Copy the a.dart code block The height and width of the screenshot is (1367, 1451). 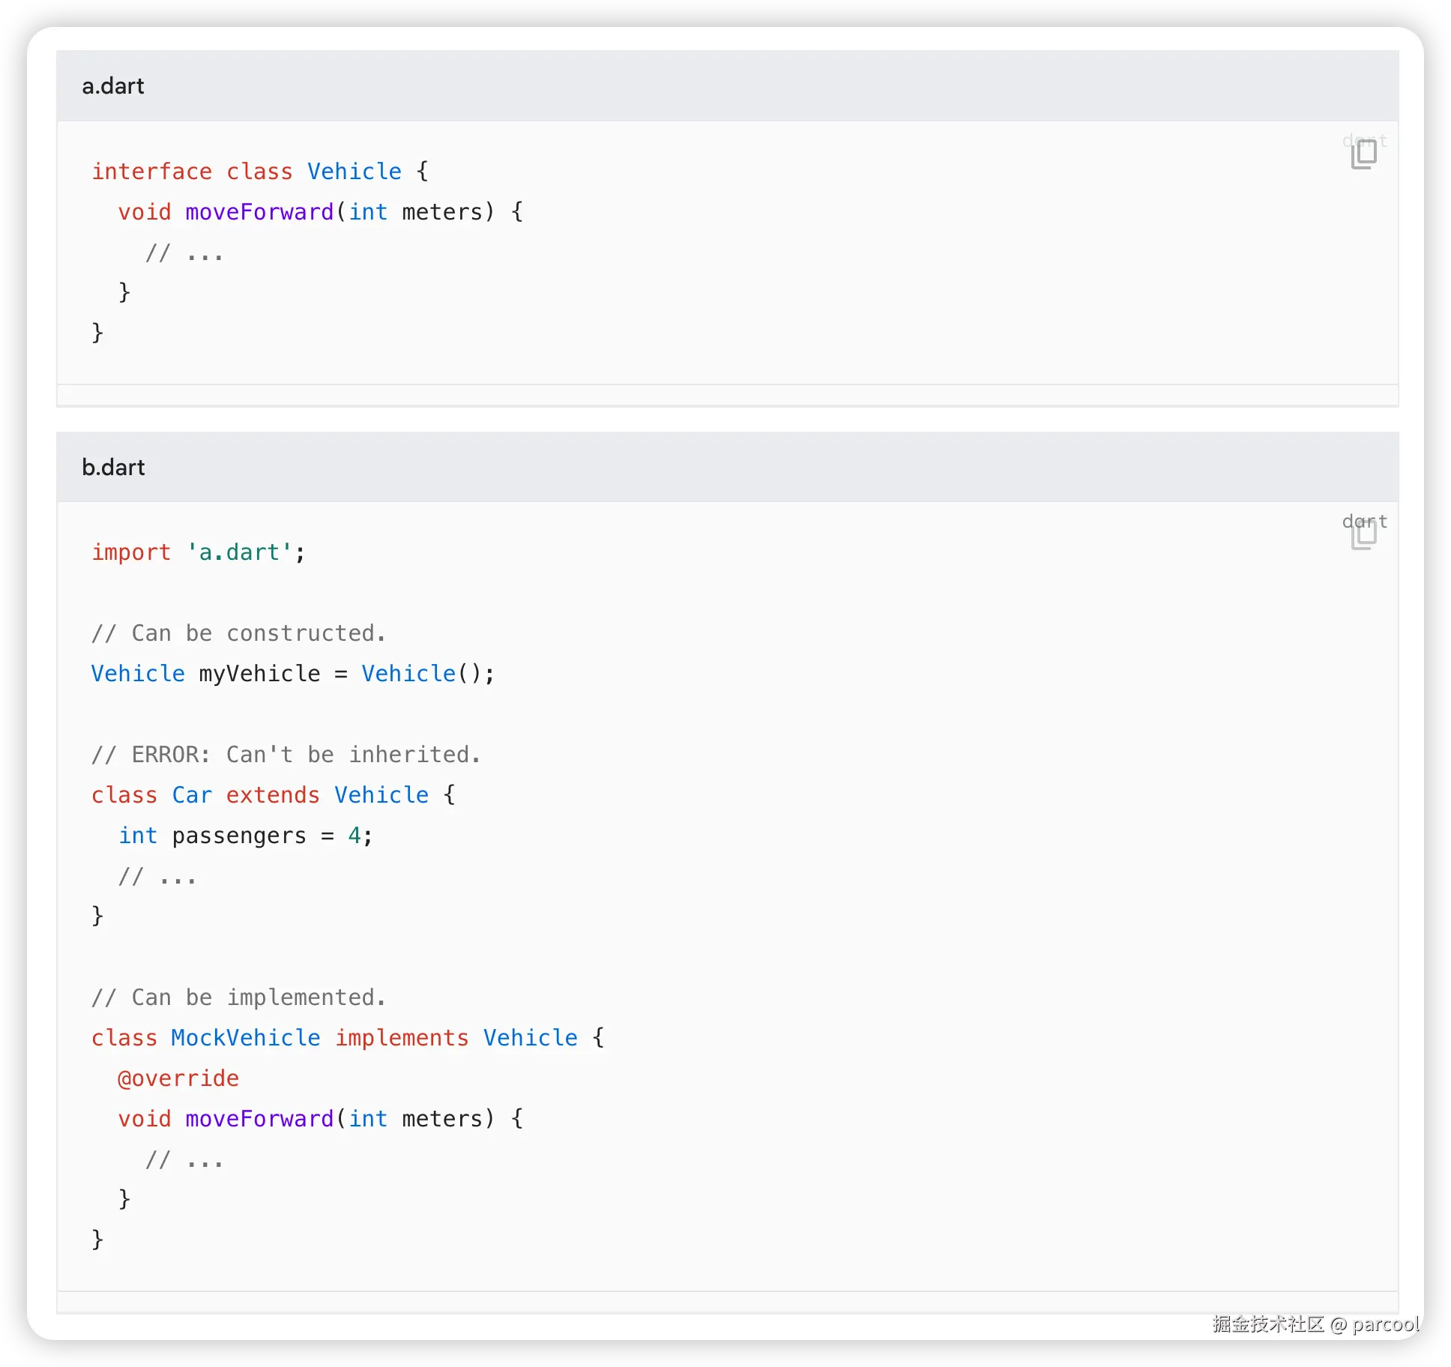1363,154
